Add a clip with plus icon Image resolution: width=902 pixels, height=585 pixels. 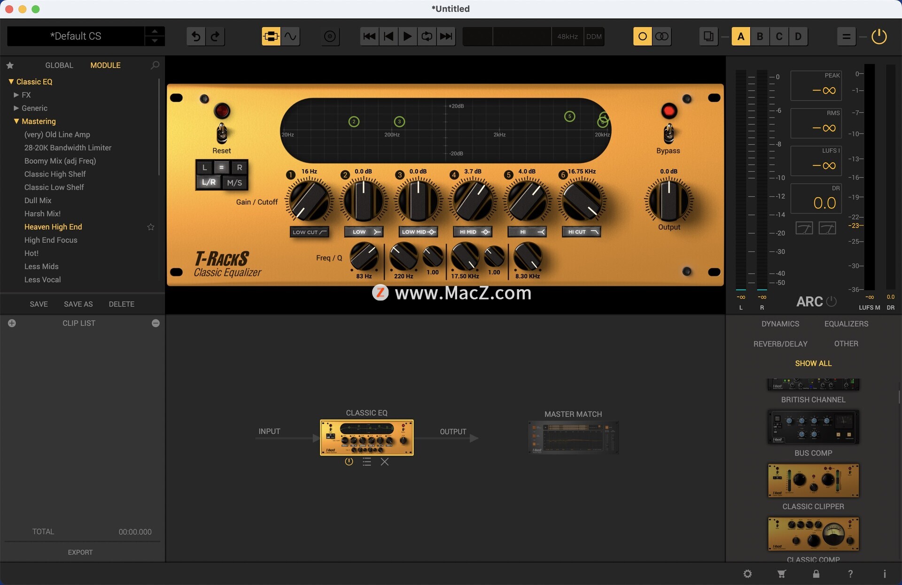tap(12, 323)
